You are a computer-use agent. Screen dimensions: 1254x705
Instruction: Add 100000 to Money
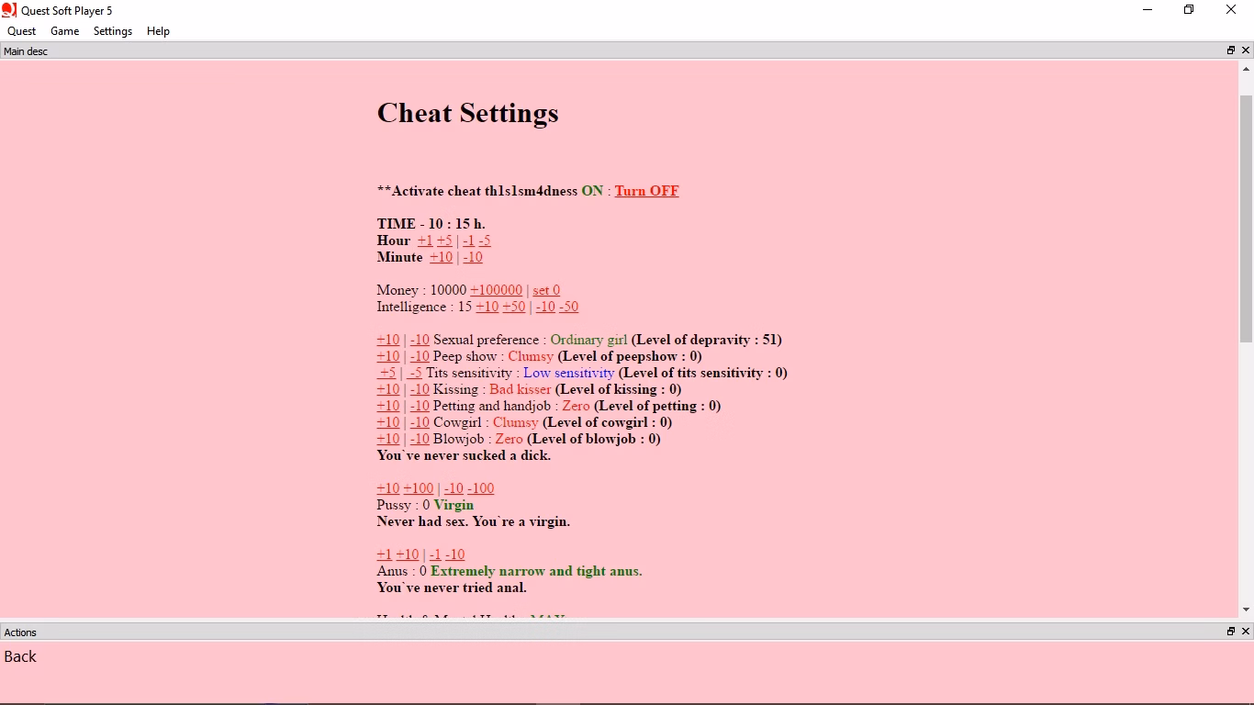click(x=497, y=290)
